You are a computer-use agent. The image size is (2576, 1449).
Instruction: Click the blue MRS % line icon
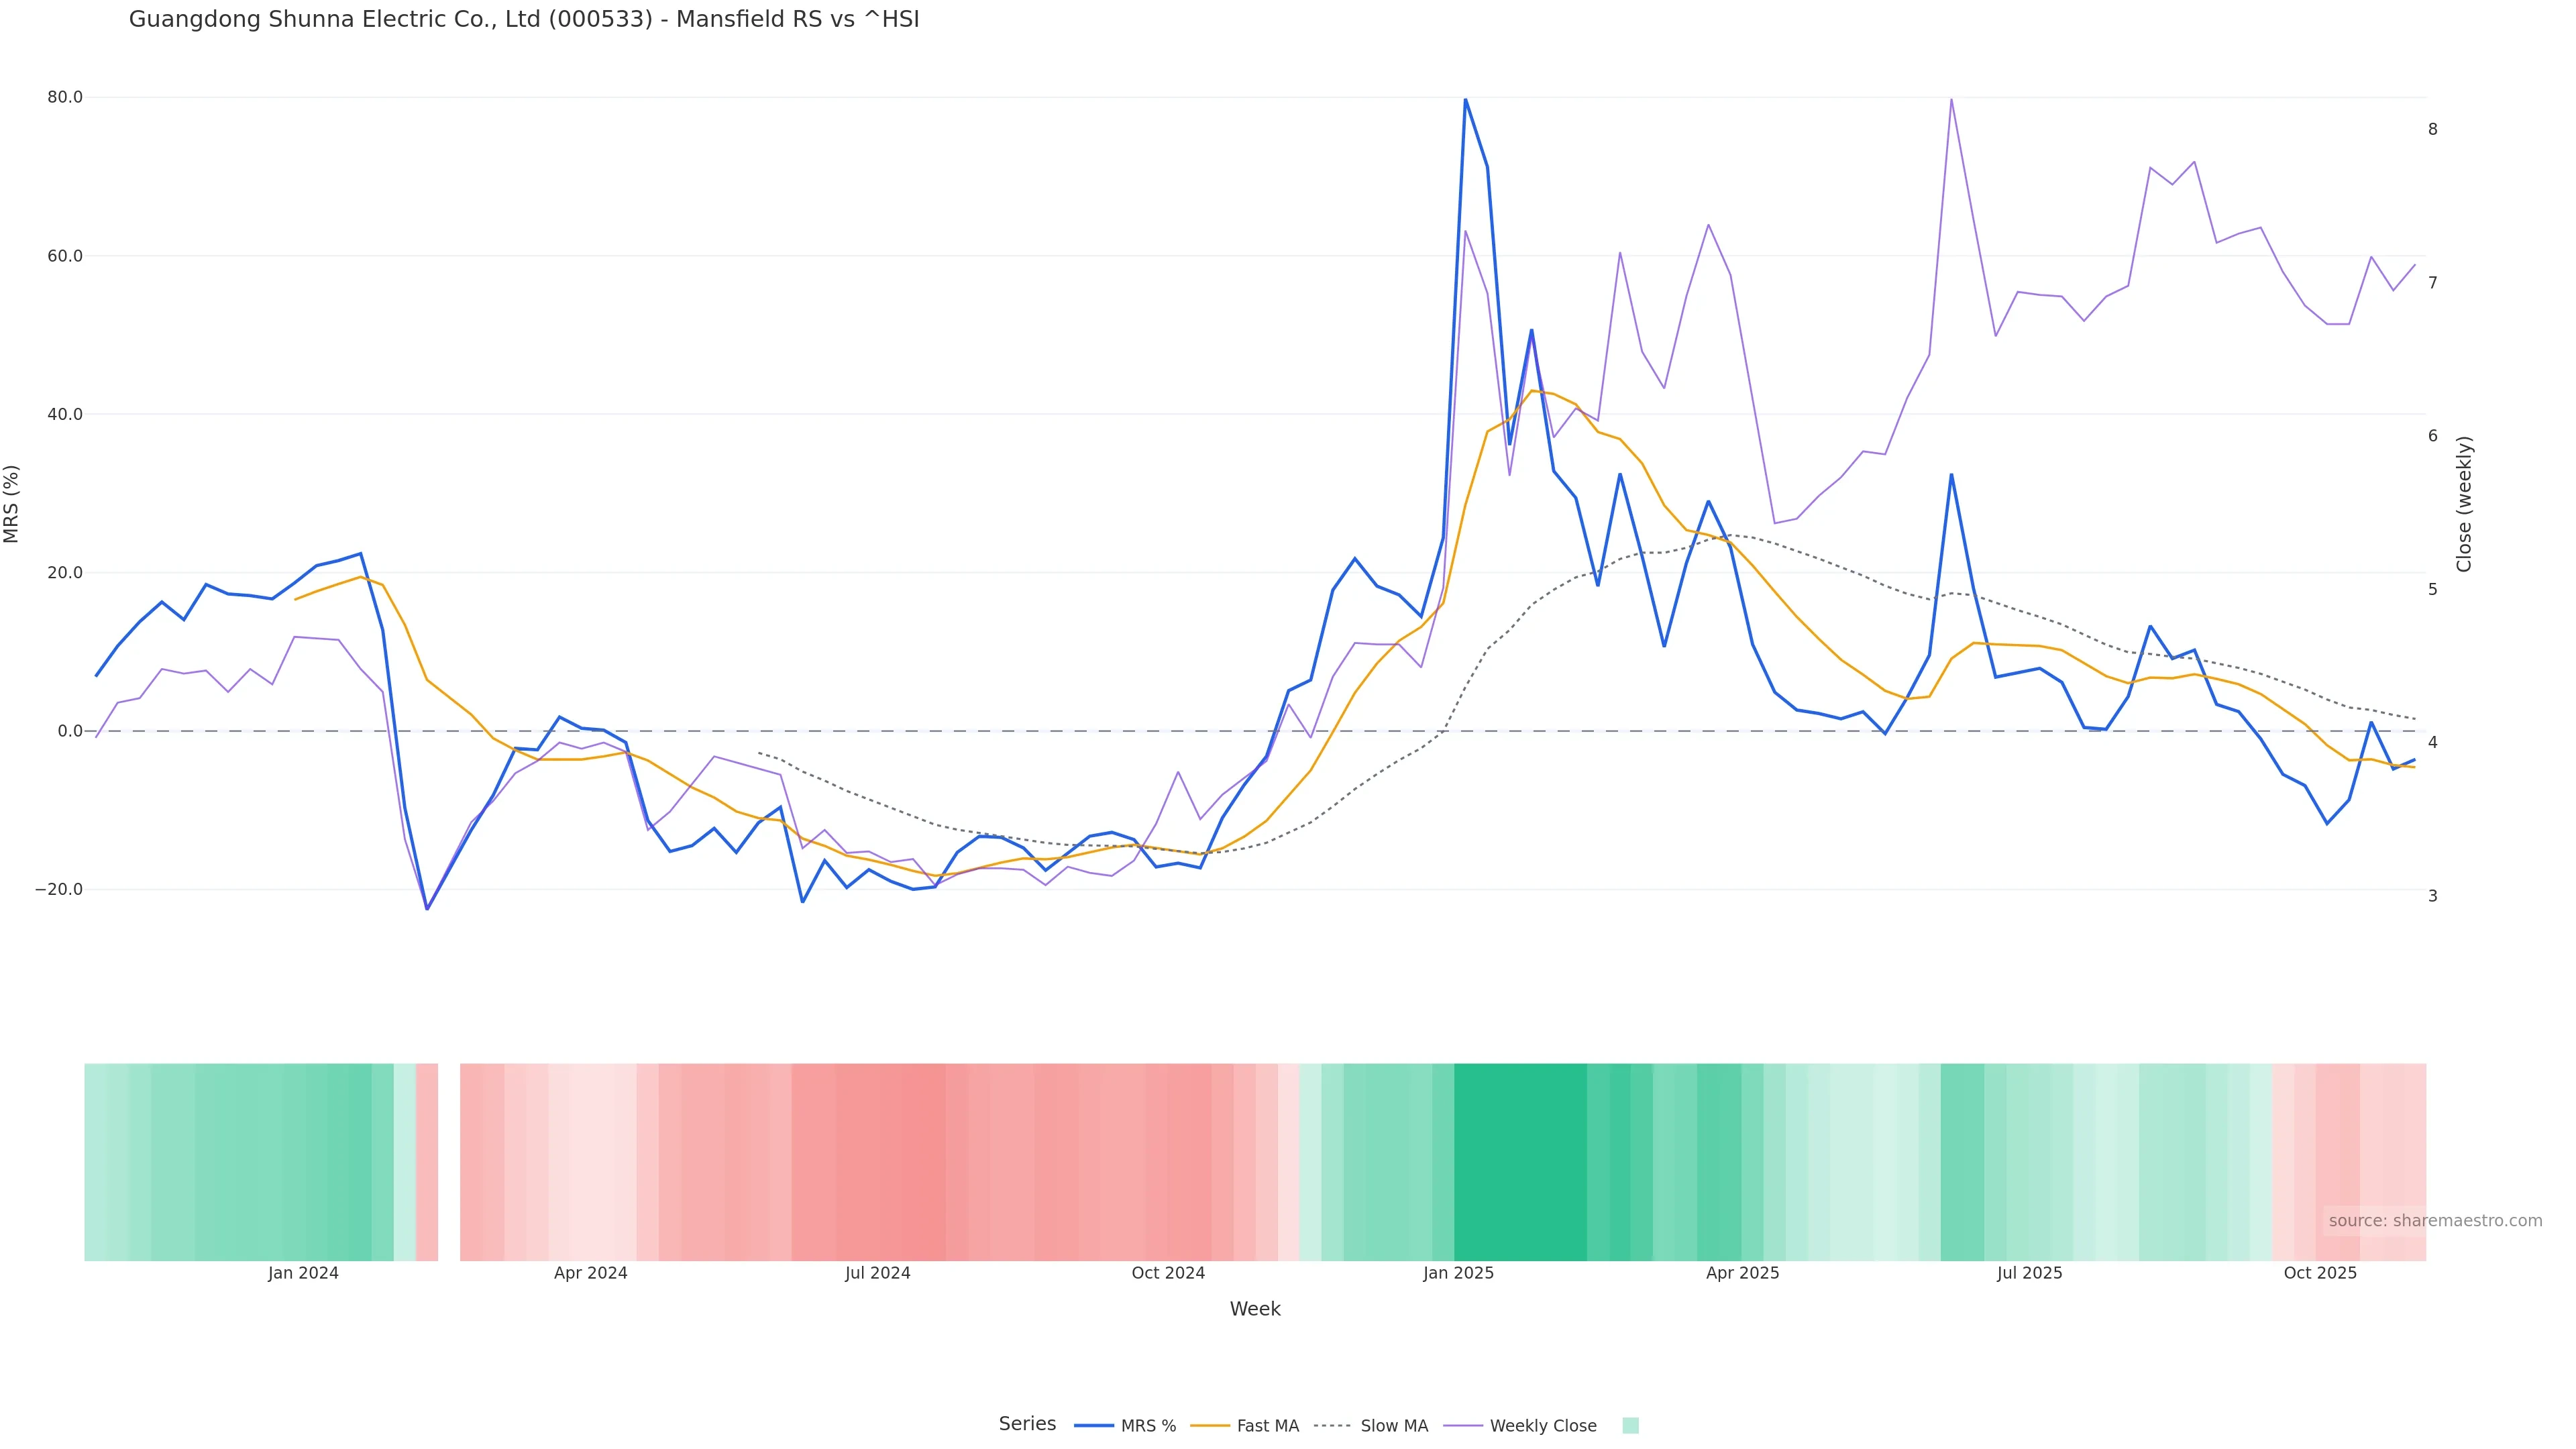click(1094, 1426)
